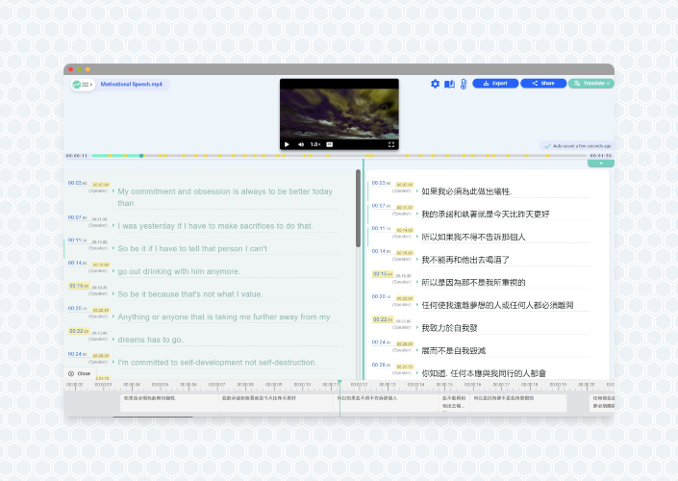
Task: Click the Share button
Action: coord(543,84)
